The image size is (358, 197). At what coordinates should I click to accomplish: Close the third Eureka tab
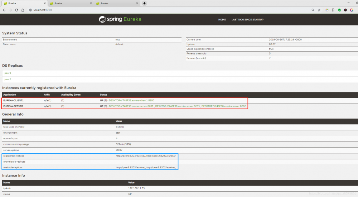tap(137, 4)
